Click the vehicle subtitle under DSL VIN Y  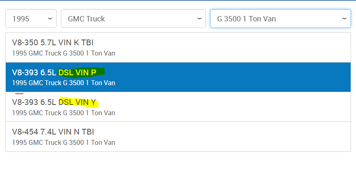tap(63, 112)
